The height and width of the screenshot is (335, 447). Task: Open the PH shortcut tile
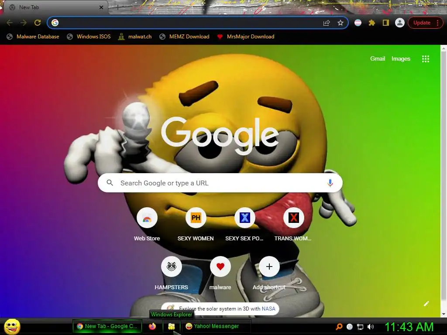[x=196, y=218]
